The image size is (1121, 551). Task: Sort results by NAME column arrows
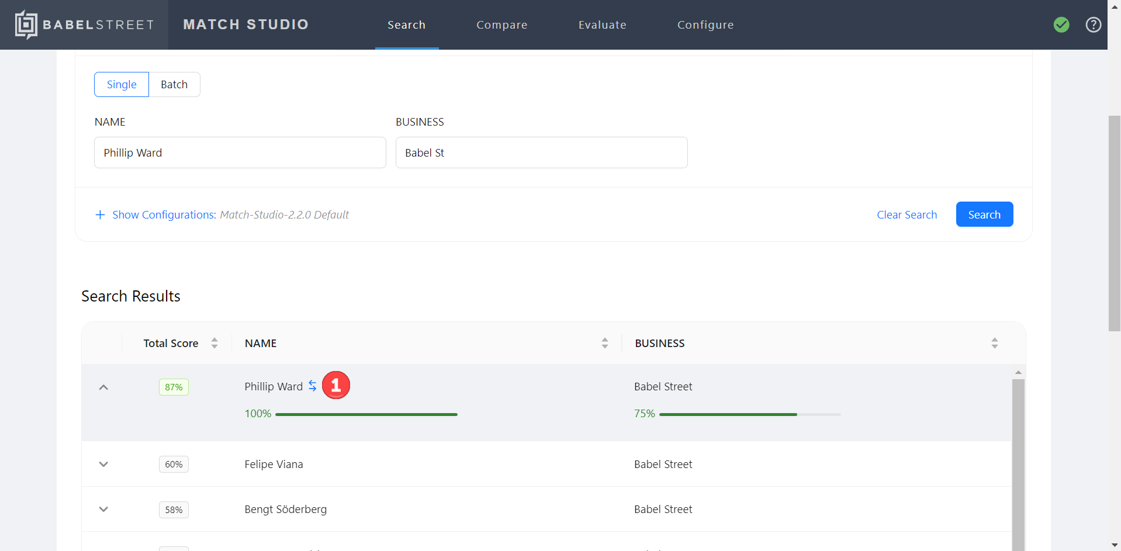tap(605, 343)
